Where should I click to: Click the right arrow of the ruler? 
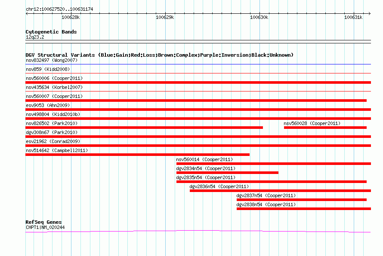[x=369, y=14]
